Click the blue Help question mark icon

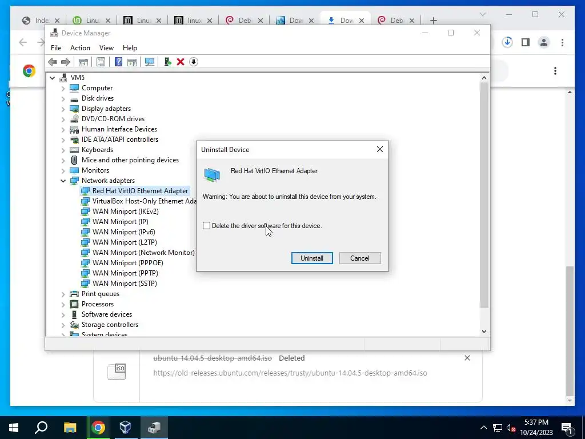point(118,62)
